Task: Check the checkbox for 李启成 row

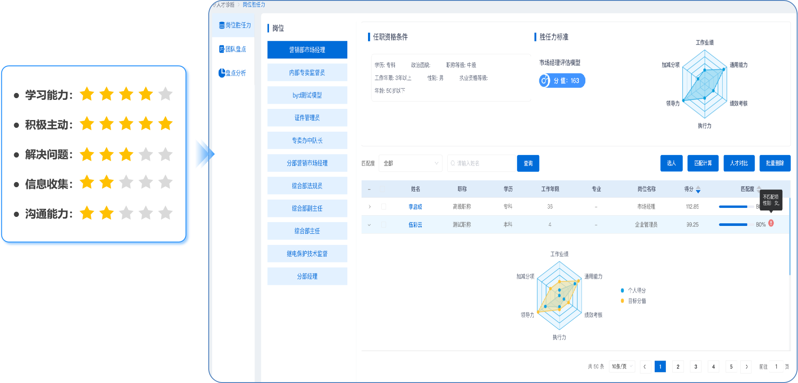Action: (384, 207)
